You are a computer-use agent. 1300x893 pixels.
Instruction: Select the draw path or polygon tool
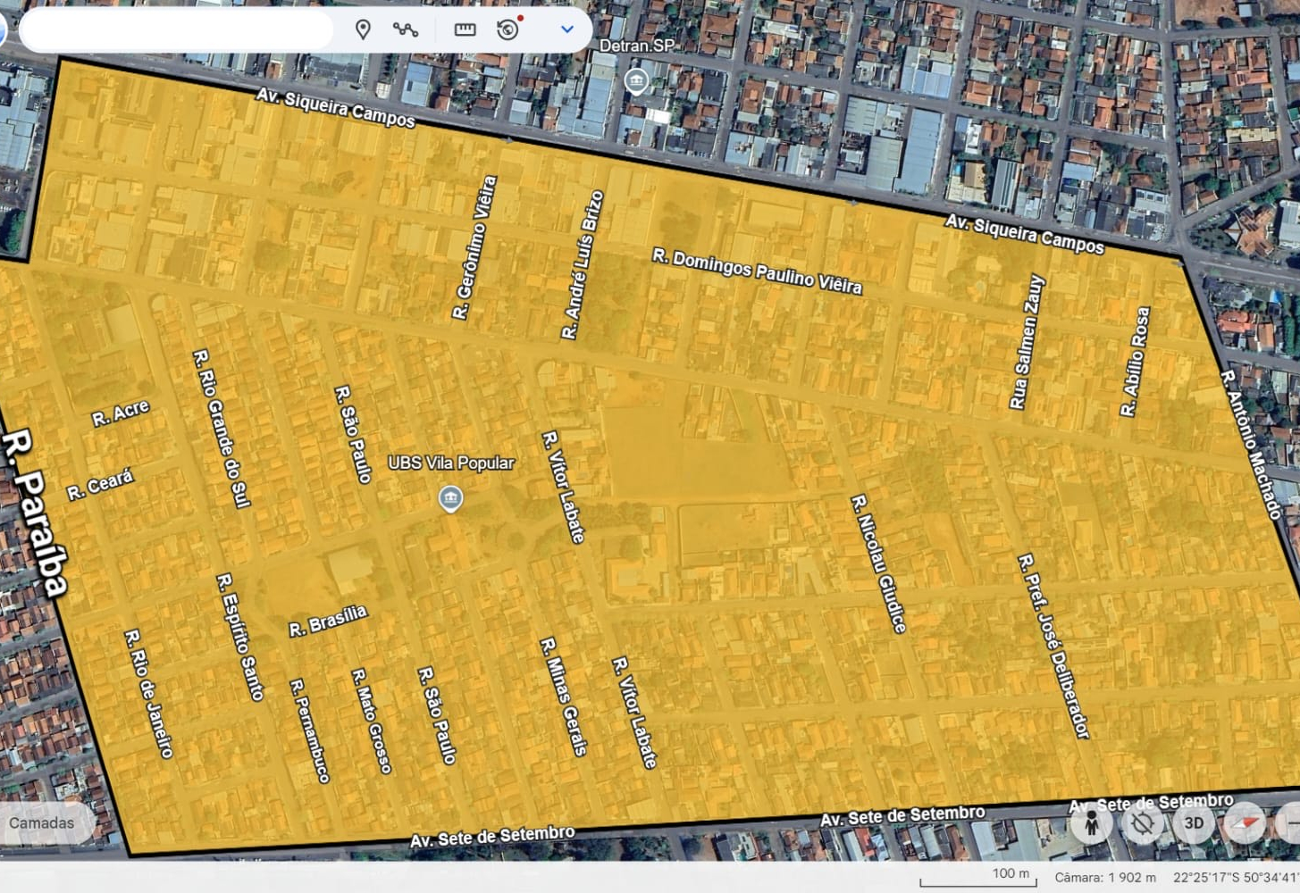click(406, 29)
